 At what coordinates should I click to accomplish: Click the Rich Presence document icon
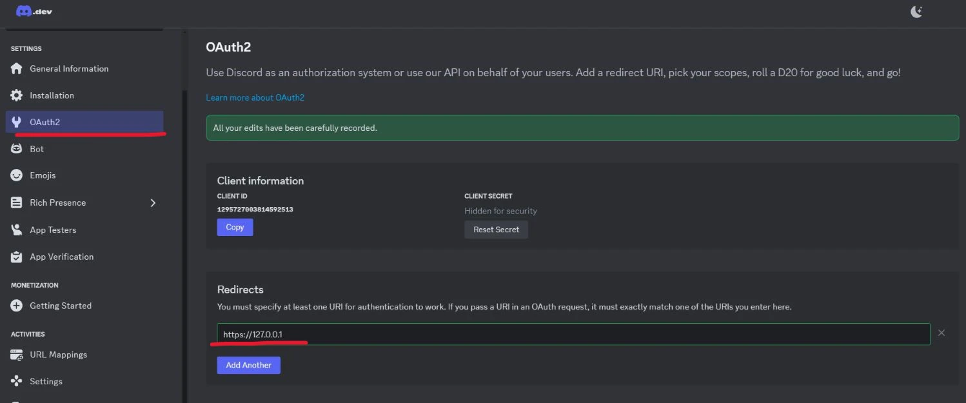pyautogui.click(x=17, y=202)
